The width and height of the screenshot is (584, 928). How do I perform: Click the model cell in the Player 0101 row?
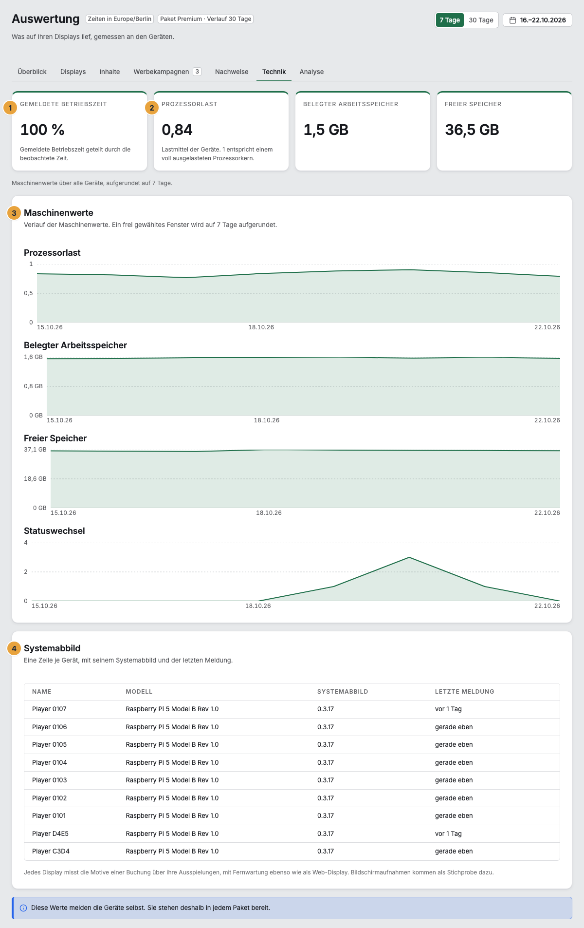pyautogui.click(x=172, y=816)
